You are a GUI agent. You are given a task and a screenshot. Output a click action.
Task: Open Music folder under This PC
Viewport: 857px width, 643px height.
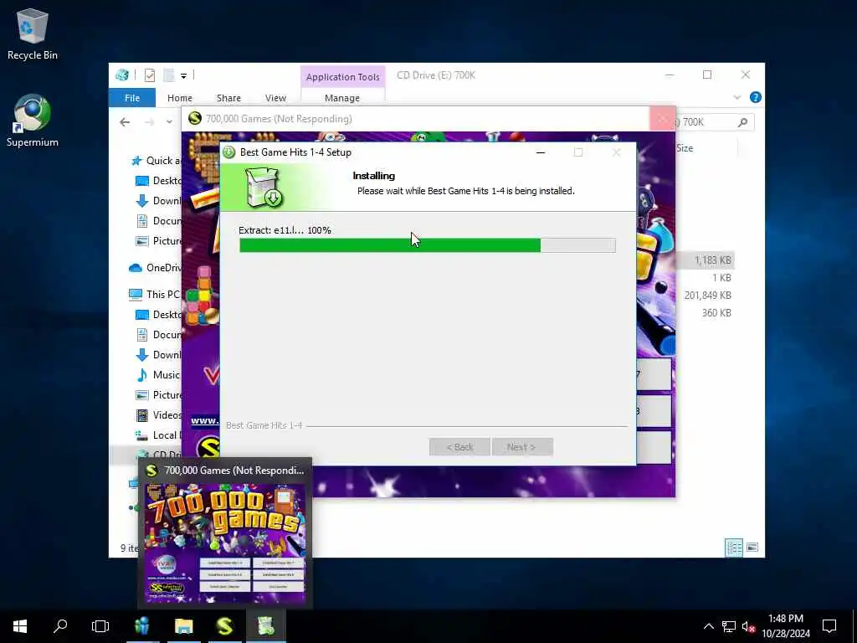[158, 374]
